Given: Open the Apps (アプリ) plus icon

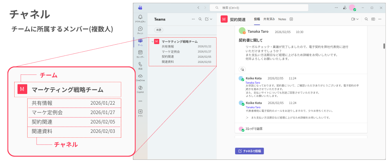Looking at the screenshot, I should (x=140, y=112).
